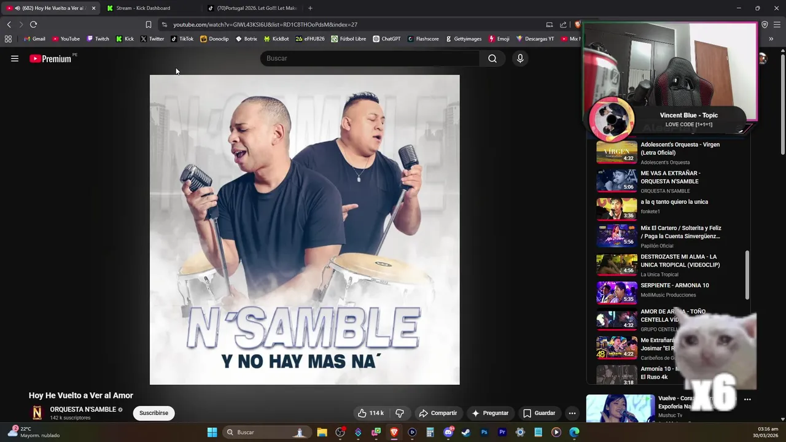Subscribe with the Suscribirse button
Screen dimensions: 786x442
click(154, 413)
